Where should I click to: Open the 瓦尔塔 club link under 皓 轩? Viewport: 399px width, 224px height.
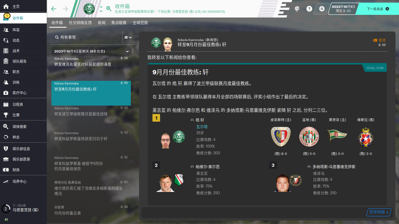point(202,127)
